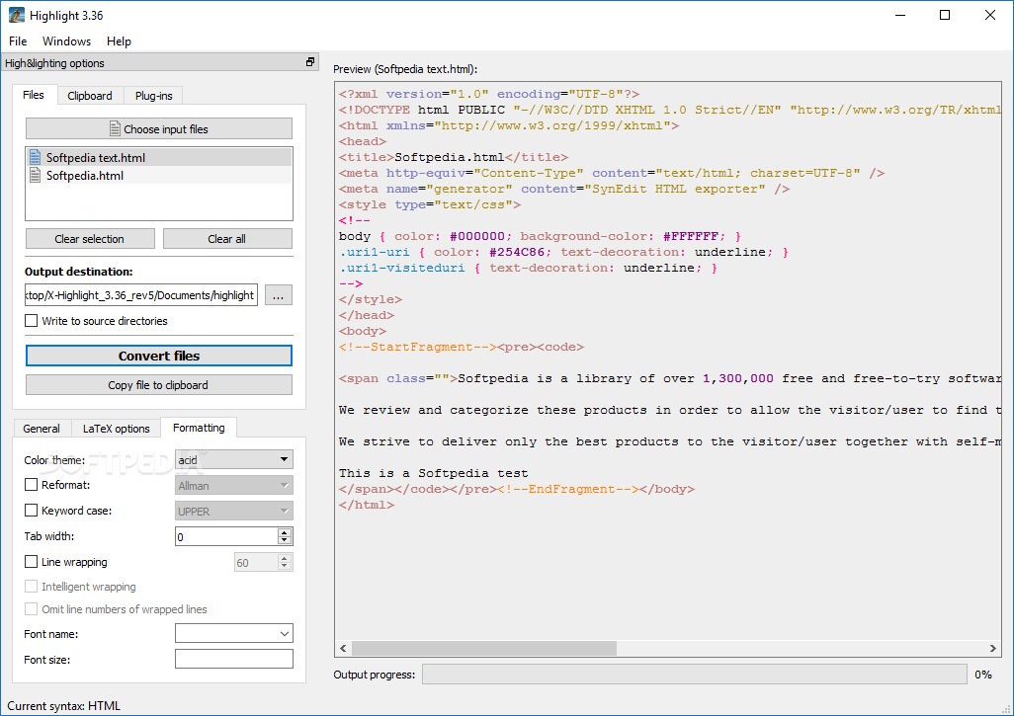
Task: Maximize the Highlight window
Action: pos(945,15)
